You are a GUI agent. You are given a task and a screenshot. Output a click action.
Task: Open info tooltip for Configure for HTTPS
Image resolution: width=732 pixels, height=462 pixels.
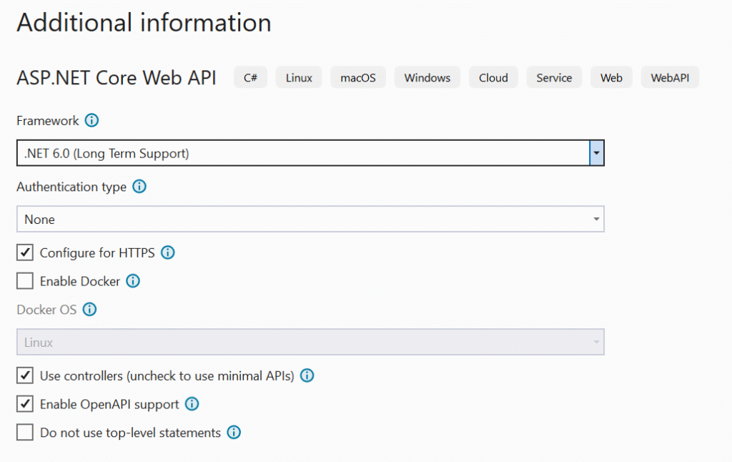pyautogui.click(x=168, y=252)
